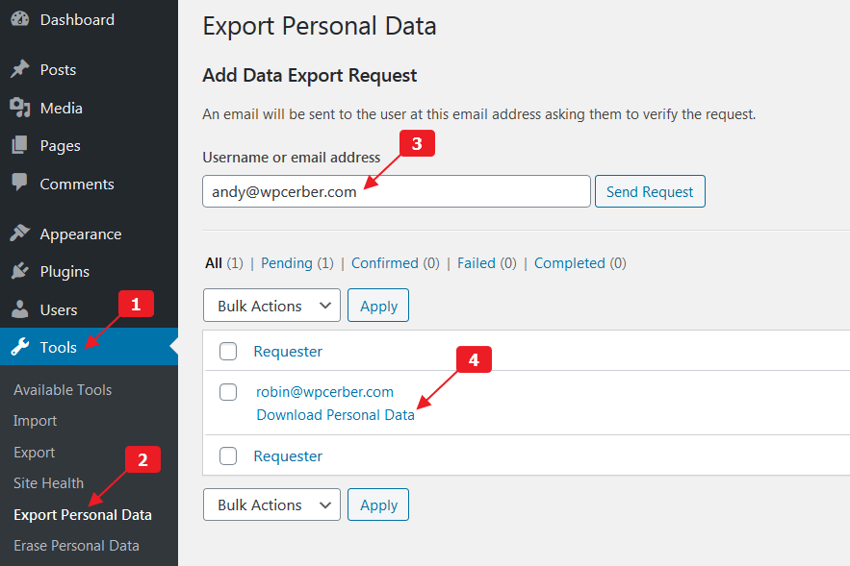
Task: Toggle select-all checkbox in table header
Action: coord(228,351)
